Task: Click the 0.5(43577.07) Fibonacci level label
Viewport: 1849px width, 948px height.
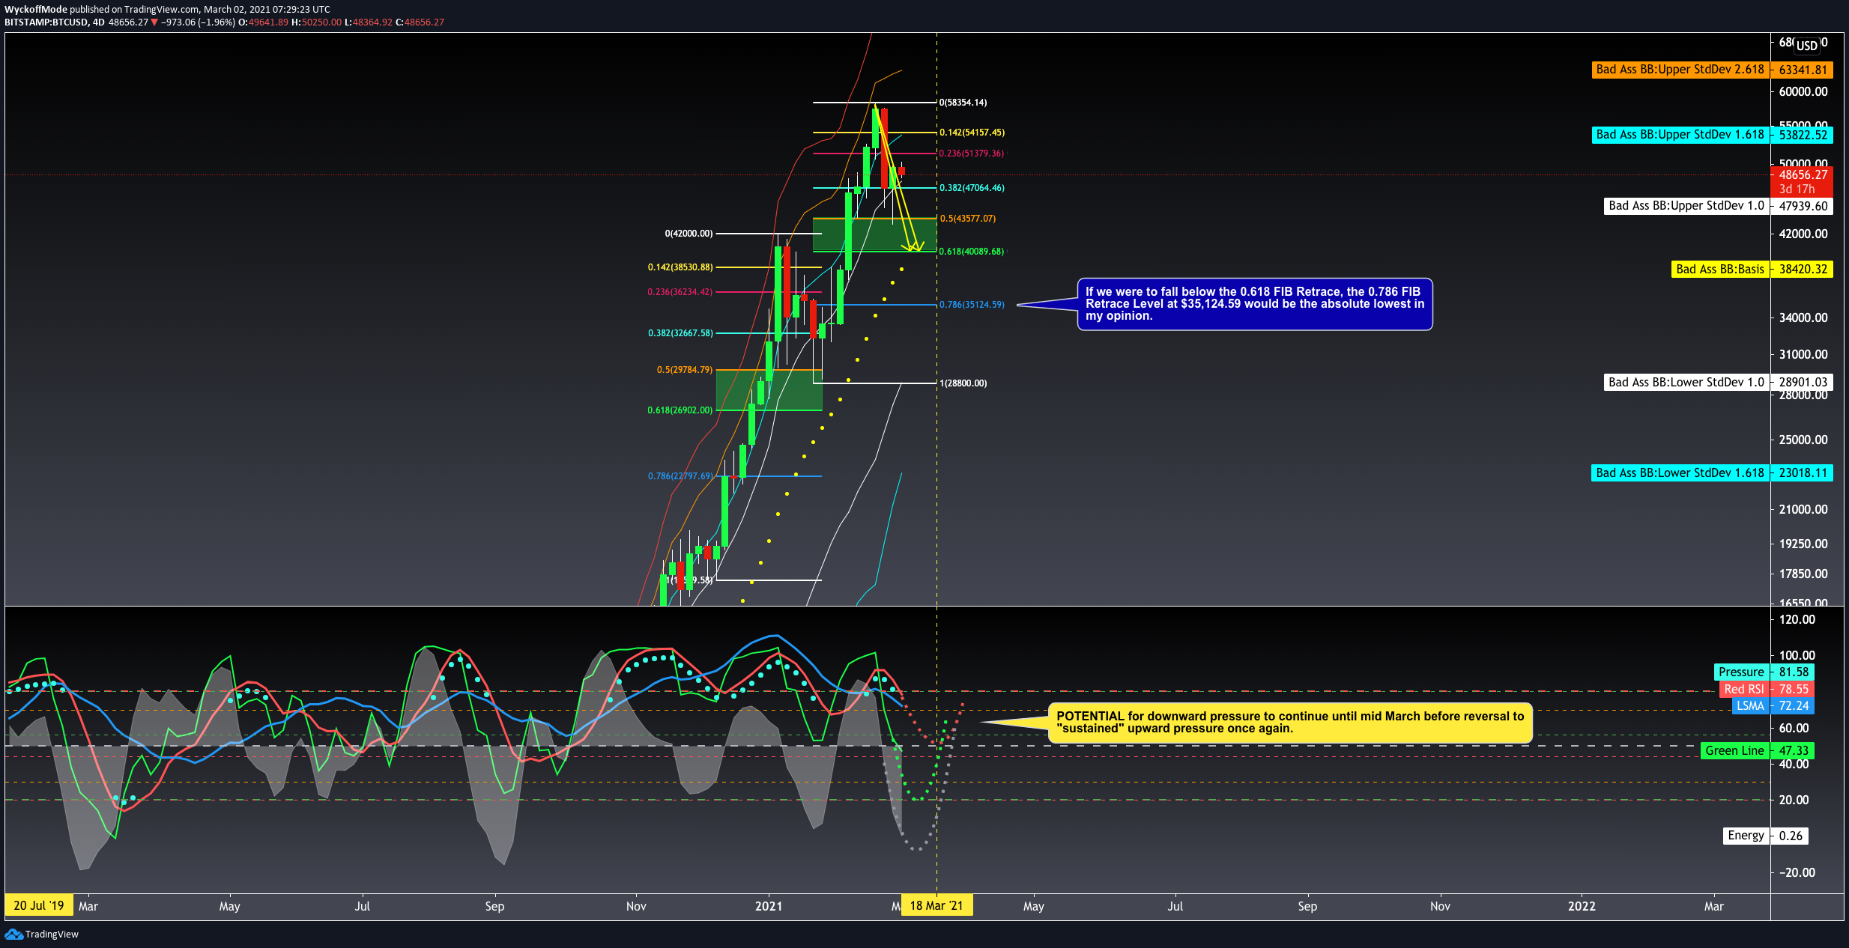Action: click(x=968, y=219)
